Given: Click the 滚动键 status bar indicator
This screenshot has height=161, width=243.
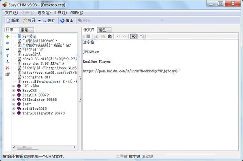Looking at the screenshot, I should point(147,157).
